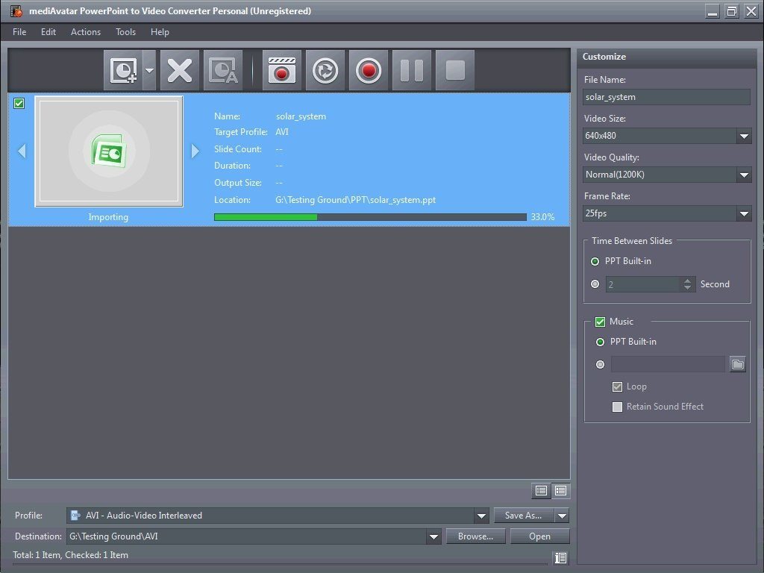Click the clapperboard record toolbar icon

(x=281, y=70)
